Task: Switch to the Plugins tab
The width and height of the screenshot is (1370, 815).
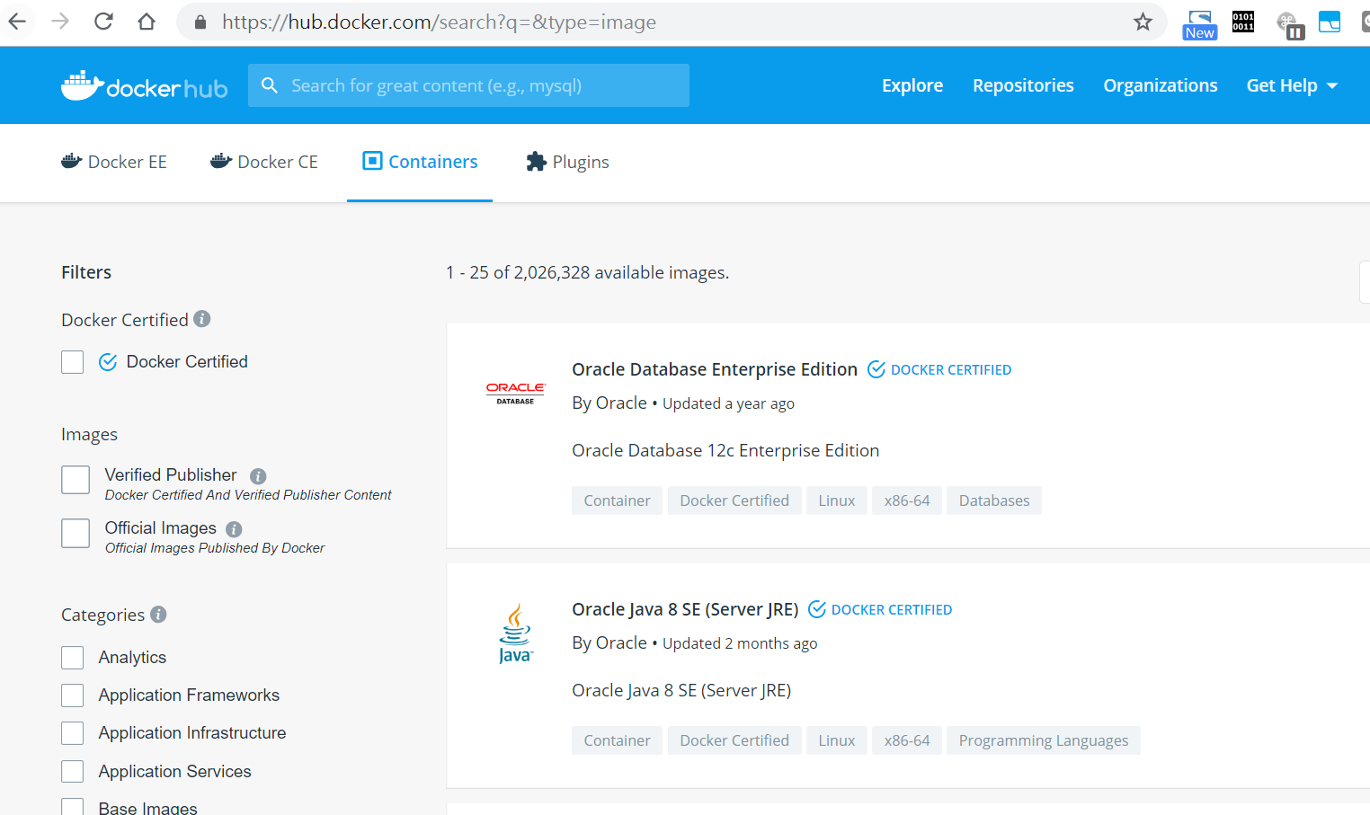Action: coord(567,162)
